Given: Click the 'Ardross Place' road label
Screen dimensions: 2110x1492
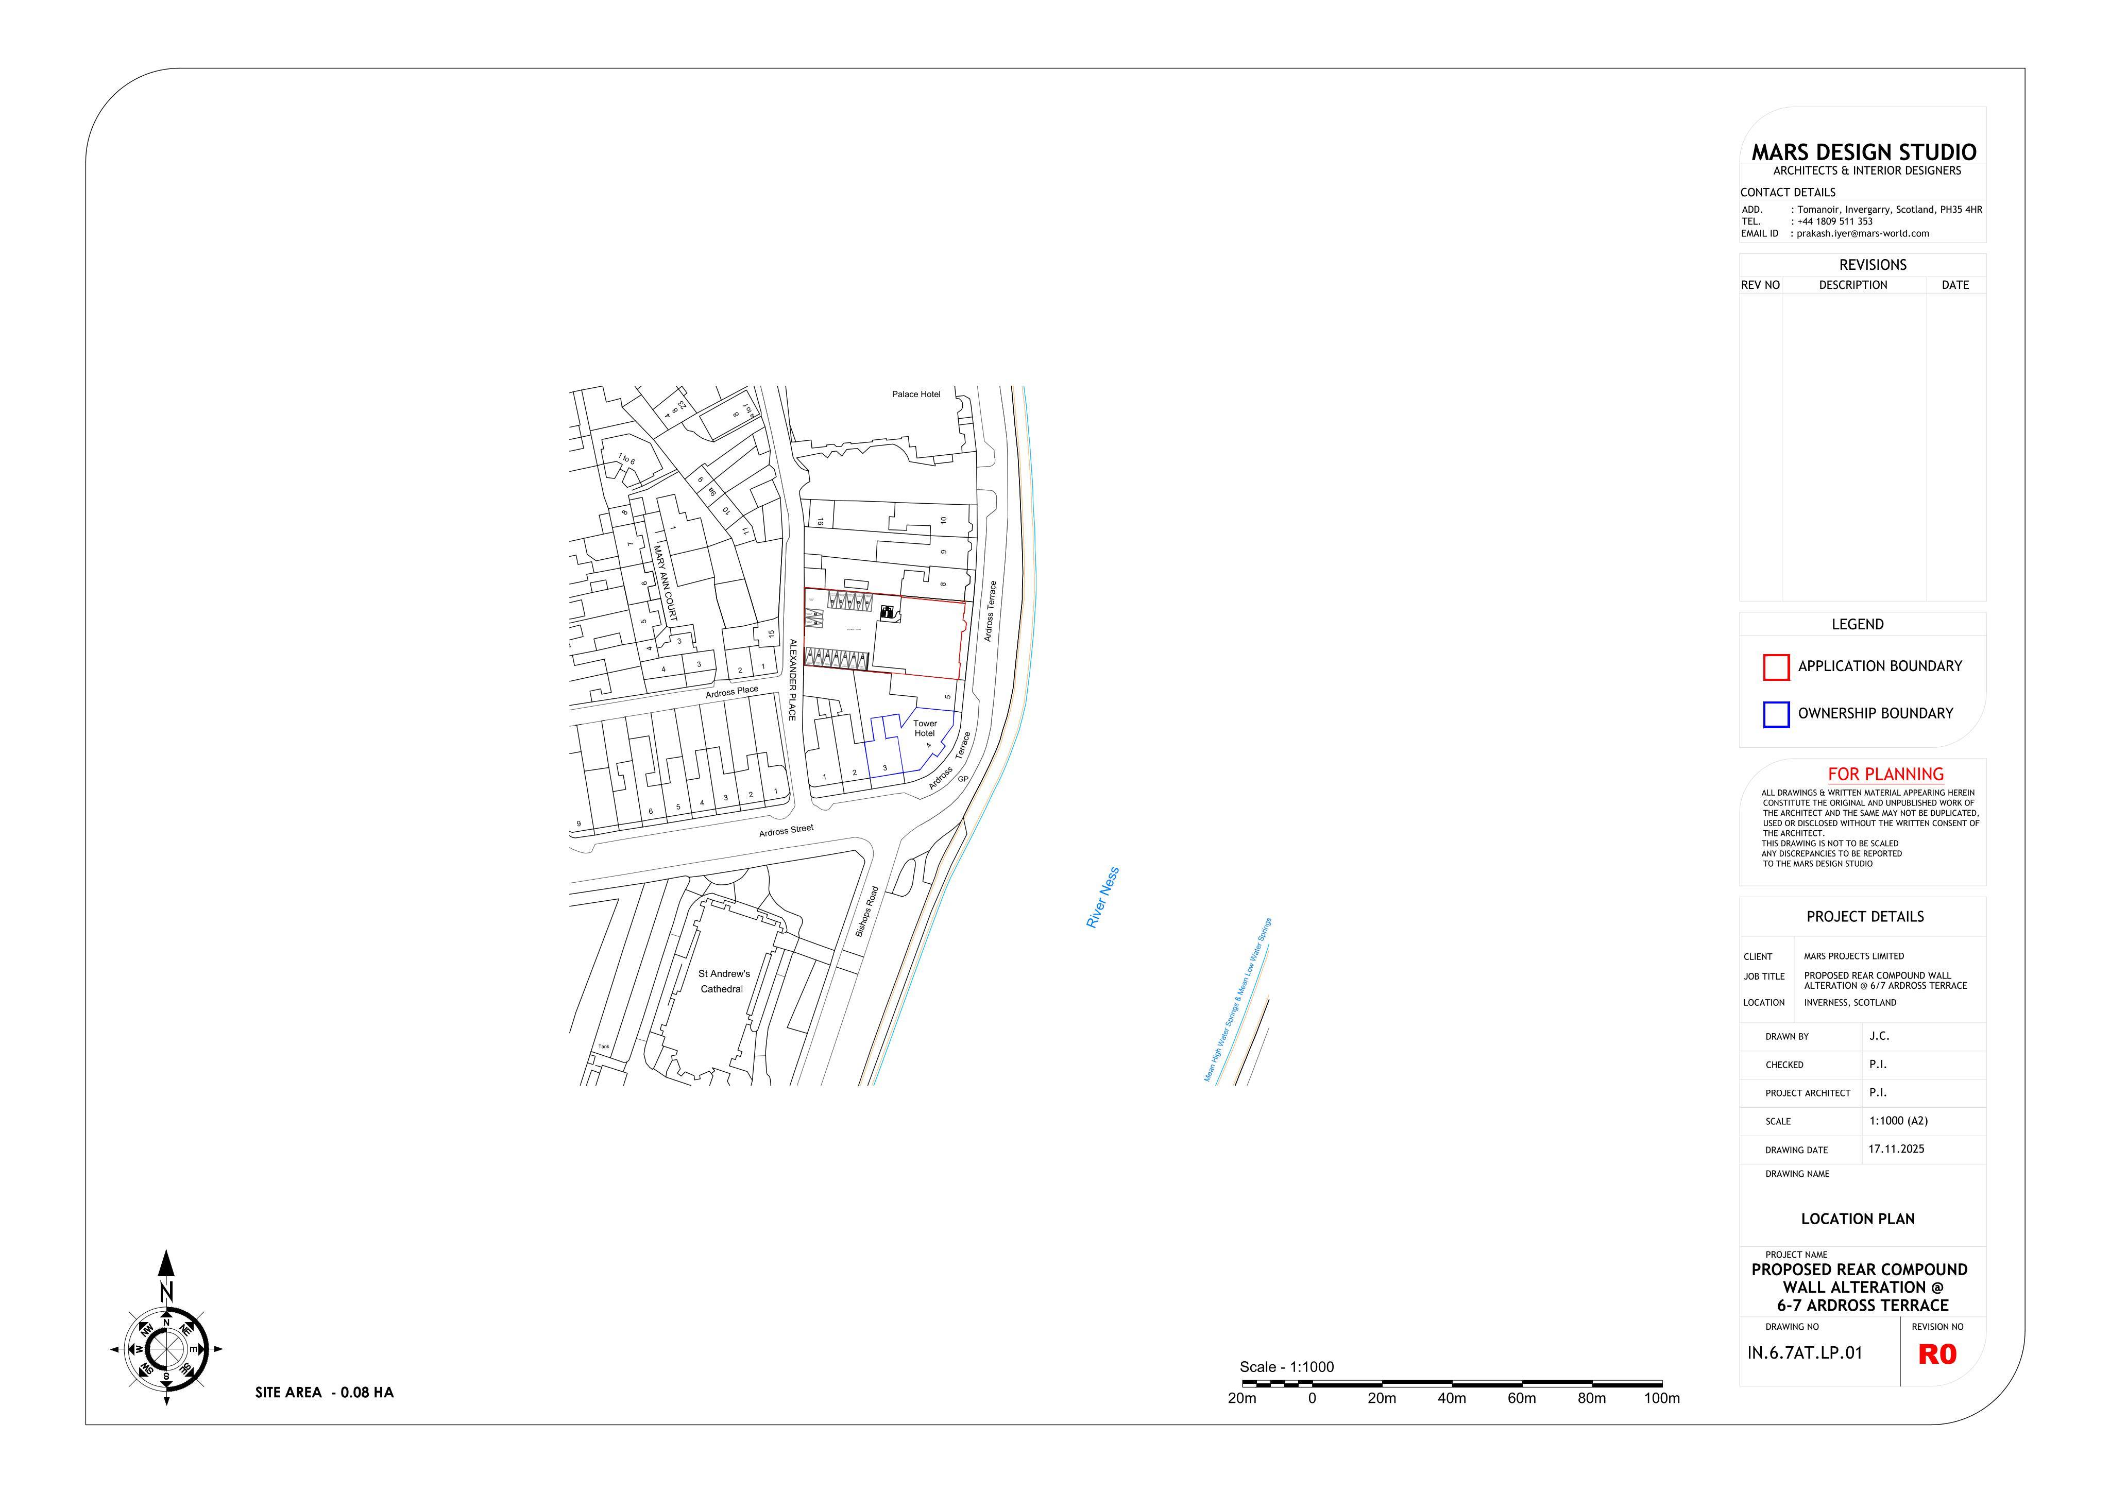Looking at the screenshot, I should point(731,692).
